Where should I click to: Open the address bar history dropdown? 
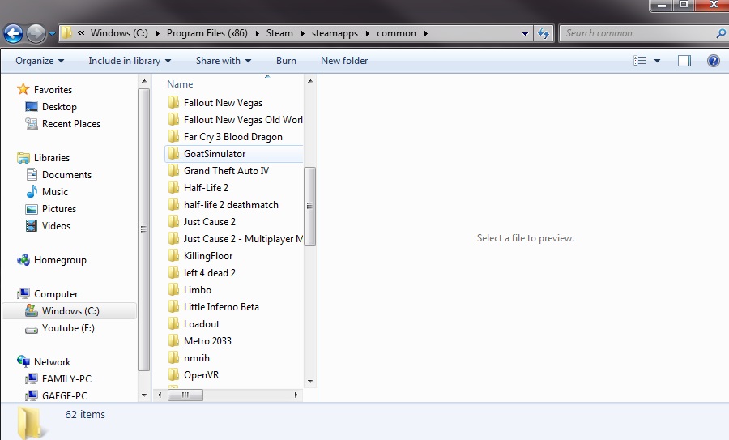point(525,33)
